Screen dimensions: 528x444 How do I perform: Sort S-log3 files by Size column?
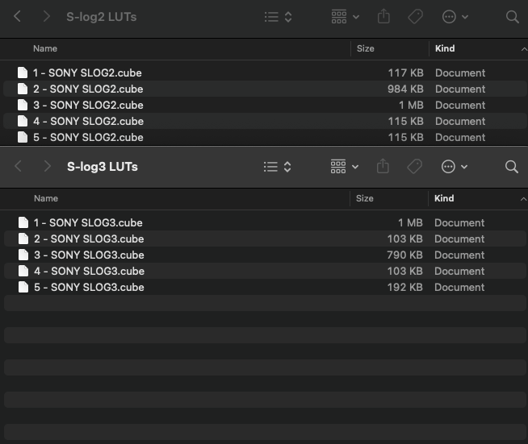coord(366,198)
